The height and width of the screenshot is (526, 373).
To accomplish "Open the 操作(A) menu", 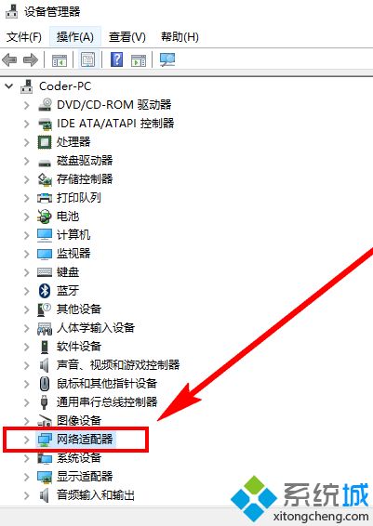I will tap(75, 36).
